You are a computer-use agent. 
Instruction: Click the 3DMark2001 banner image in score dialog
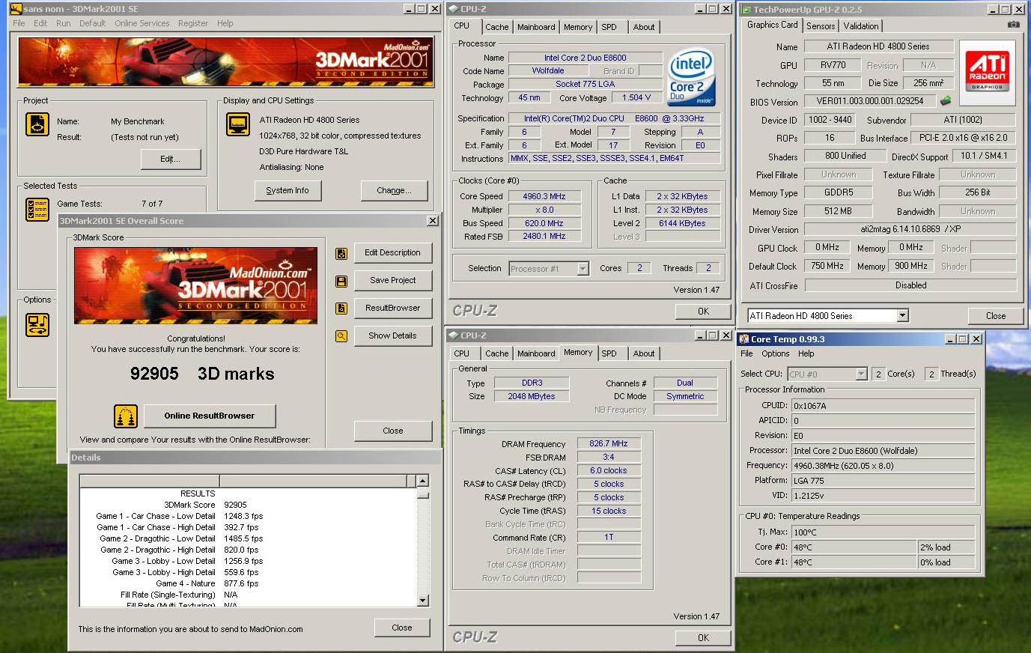195,285
